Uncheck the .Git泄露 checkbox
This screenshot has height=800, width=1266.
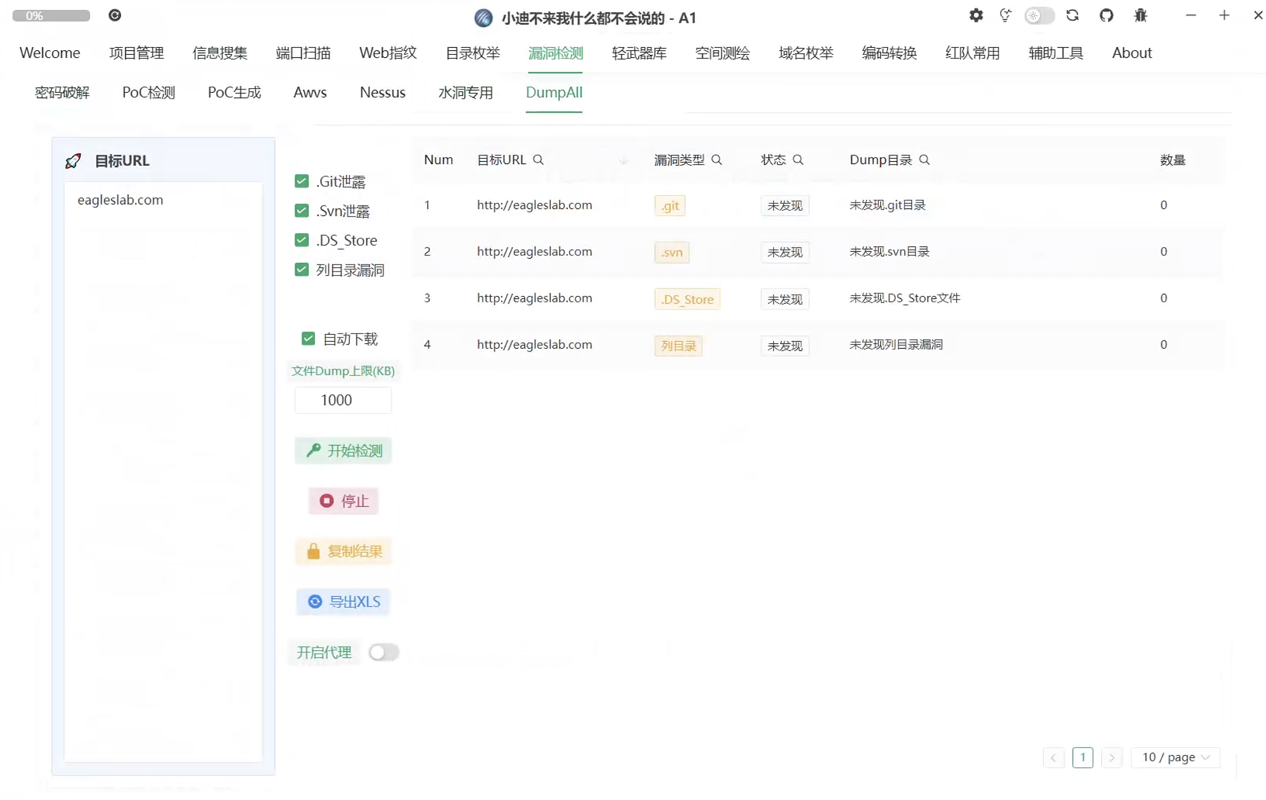tap(302, 182)
